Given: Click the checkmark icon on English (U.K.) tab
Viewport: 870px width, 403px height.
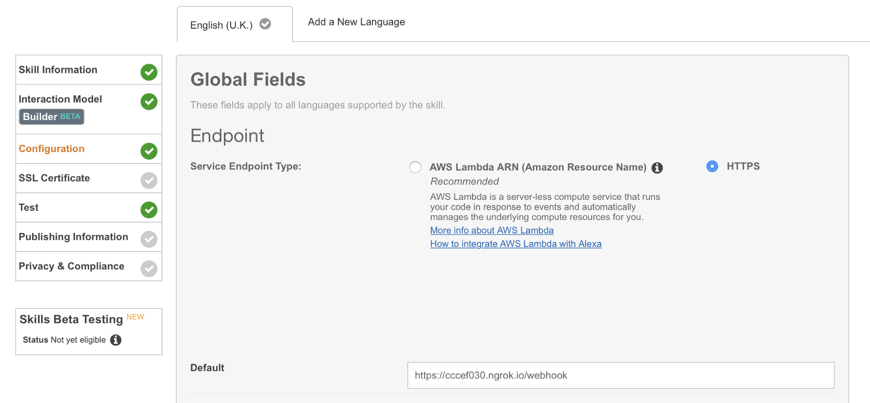Looking at the screenshot, I should [265, 24].
